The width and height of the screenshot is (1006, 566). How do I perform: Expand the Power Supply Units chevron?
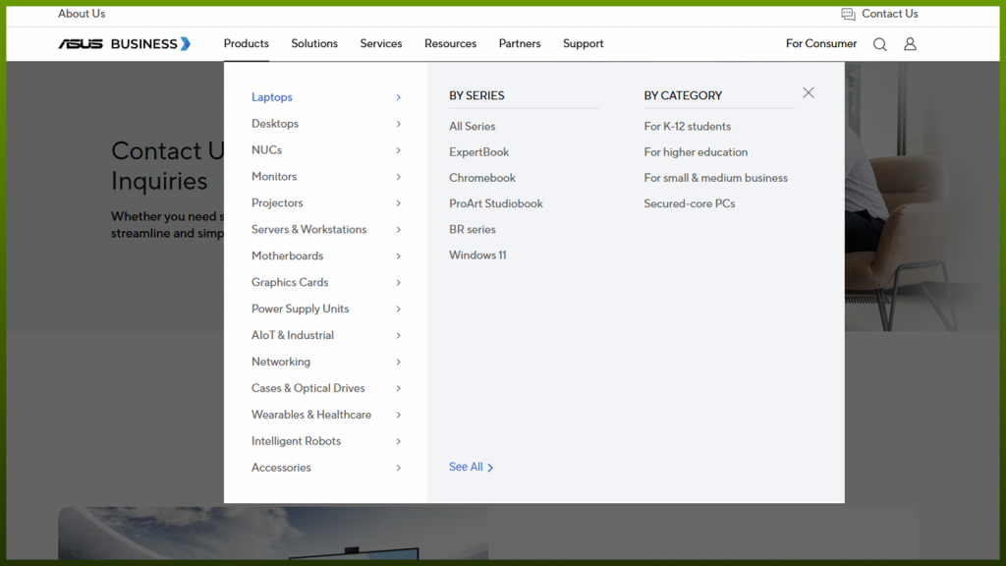click(x=399, y=310)
